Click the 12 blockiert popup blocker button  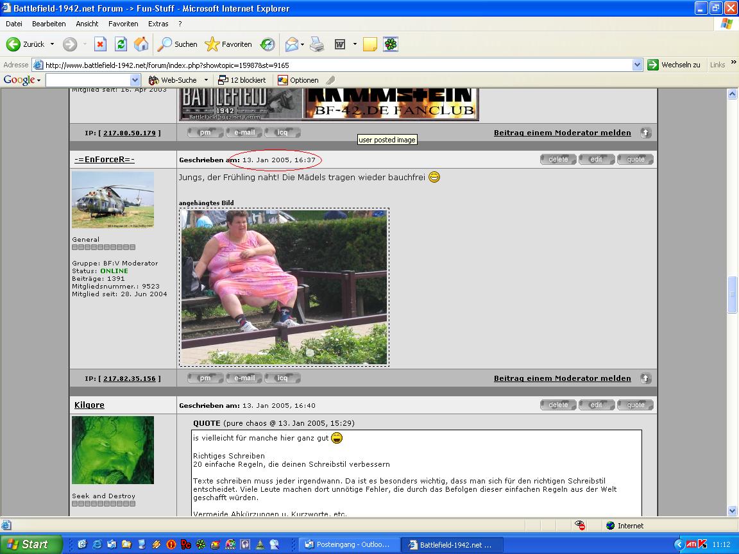click(242, 80)
